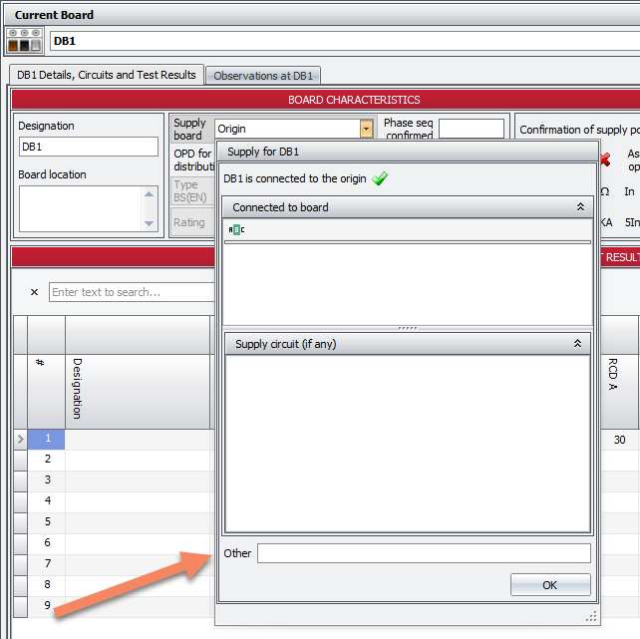Click the Phase seq confirmed field
The image size is (640, 639).
(471, 129)
